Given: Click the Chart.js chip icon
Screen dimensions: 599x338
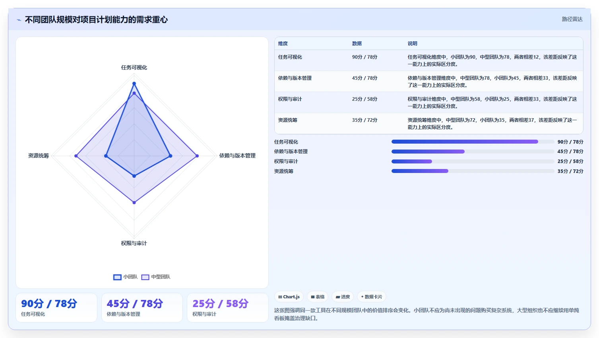Looking at the screenshot, I should click(x=280, y=297).
